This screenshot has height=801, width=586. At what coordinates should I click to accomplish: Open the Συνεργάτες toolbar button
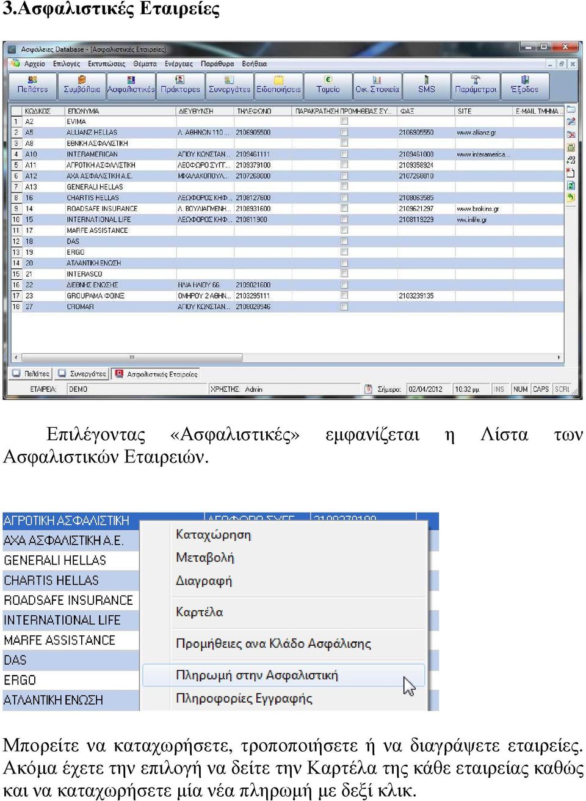[230, 85]
